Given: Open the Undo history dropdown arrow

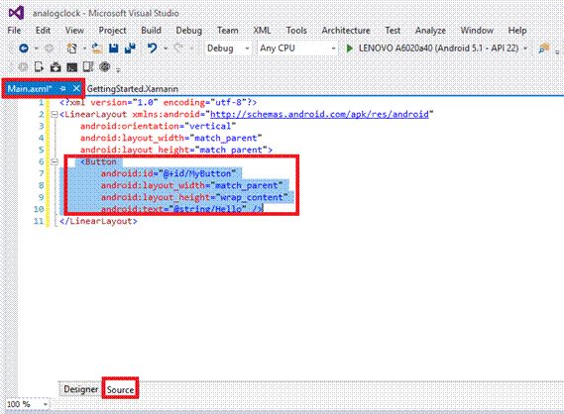Looking at the screenshot, I should (166, 49).
